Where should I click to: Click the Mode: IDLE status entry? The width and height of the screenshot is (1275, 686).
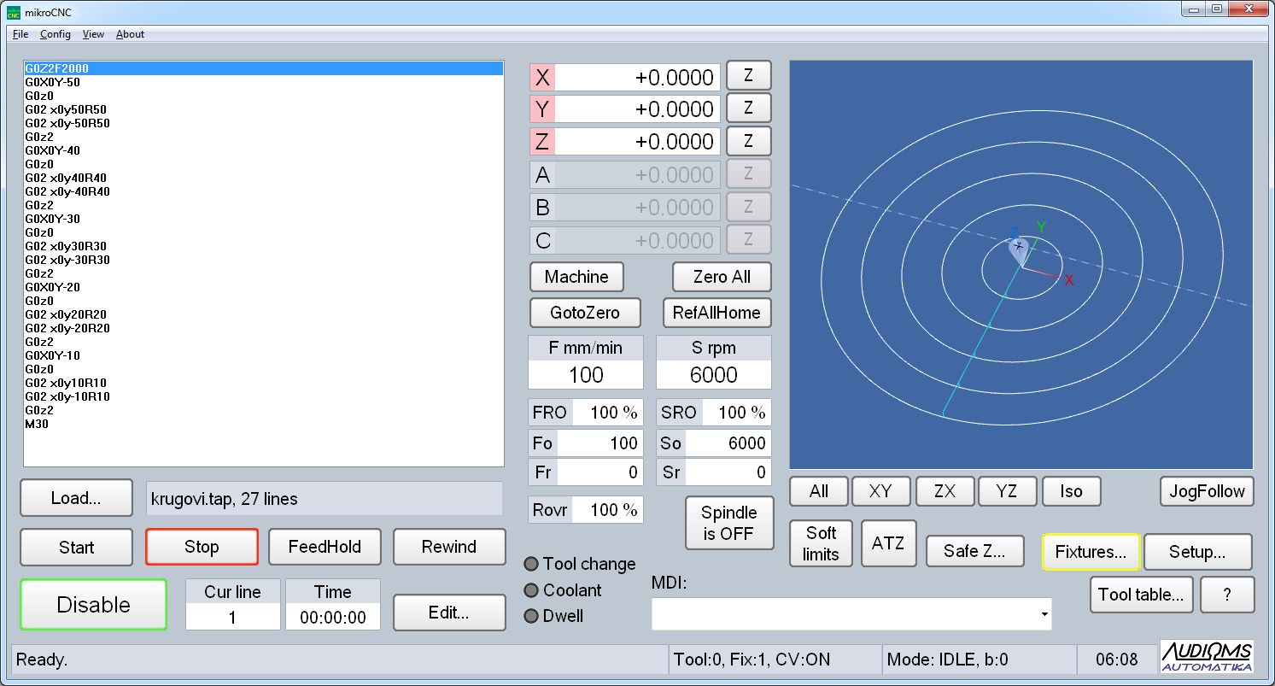tap(978, 660)
